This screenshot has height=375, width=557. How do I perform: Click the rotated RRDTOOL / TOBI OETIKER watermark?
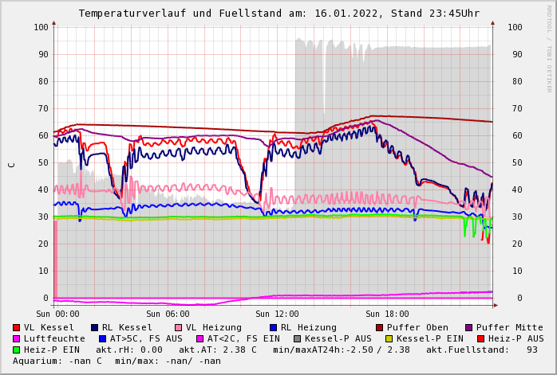549,48
